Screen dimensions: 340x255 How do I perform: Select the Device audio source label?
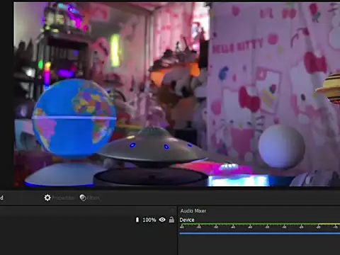tap(187, 220)
